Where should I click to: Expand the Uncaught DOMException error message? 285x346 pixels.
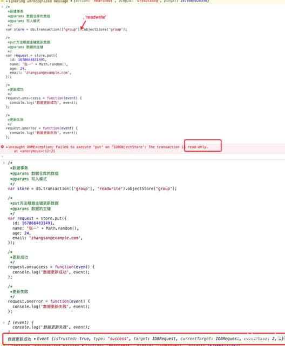7,147
